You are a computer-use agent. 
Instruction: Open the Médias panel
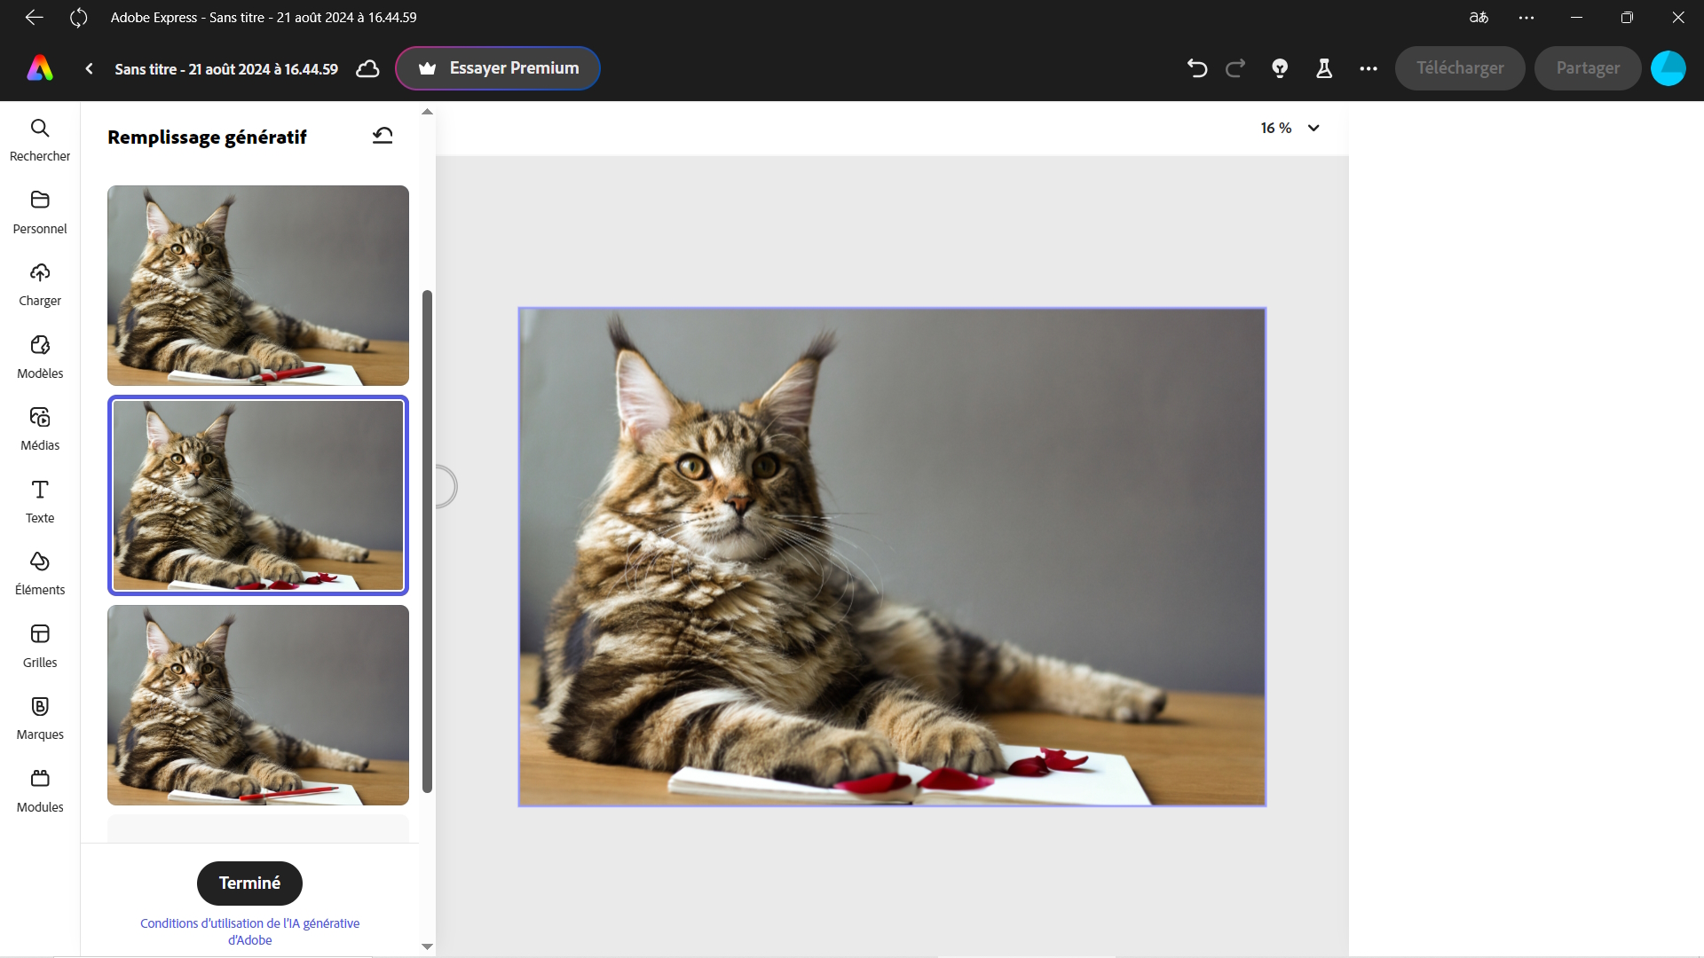[40, 429]
